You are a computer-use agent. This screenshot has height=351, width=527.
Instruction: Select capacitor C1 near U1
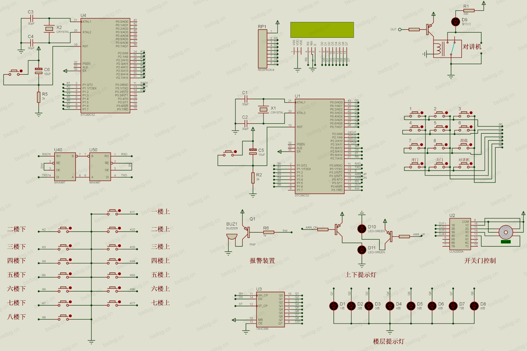pyautogui.click(x=245, y=99)
